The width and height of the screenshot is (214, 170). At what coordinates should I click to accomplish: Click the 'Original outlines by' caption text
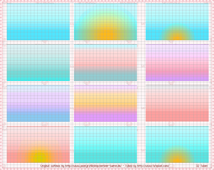52,166
